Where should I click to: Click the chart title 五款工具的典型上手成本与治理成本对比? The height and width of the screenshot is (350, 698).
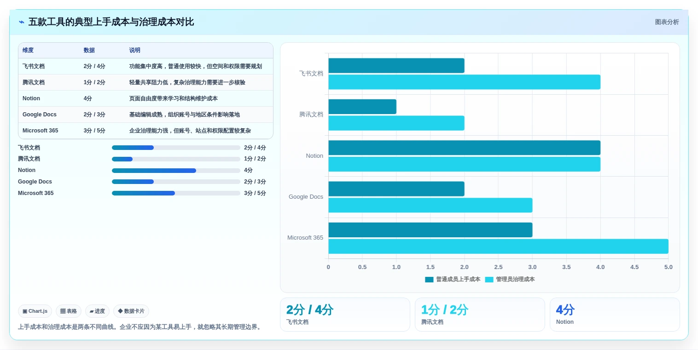[x=111, y=22]
